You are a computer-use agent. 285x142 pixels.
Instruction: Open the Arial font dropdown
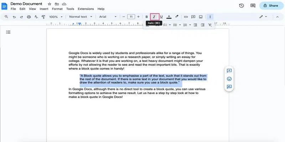108,17
